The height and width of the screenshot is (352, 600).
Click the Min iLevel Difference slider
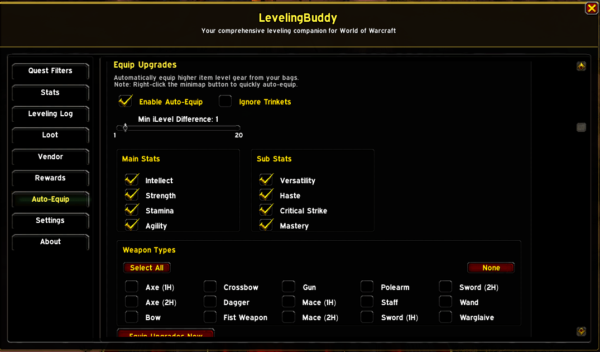coord(178,127)
